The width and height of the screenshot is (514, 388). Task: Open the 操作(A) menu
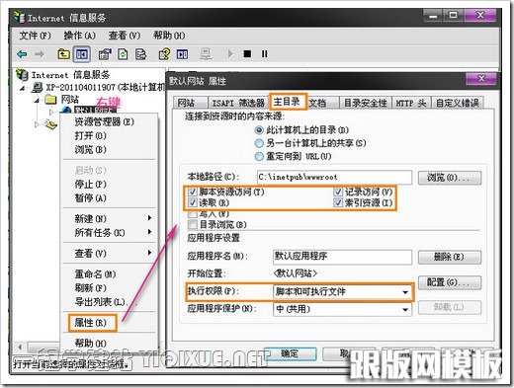79,36
